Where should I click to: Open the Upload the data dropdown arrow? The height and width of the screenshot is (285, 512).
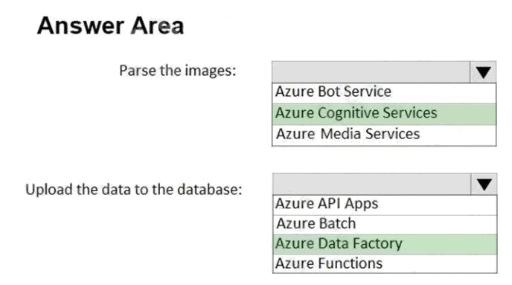(x=484, y=184)
